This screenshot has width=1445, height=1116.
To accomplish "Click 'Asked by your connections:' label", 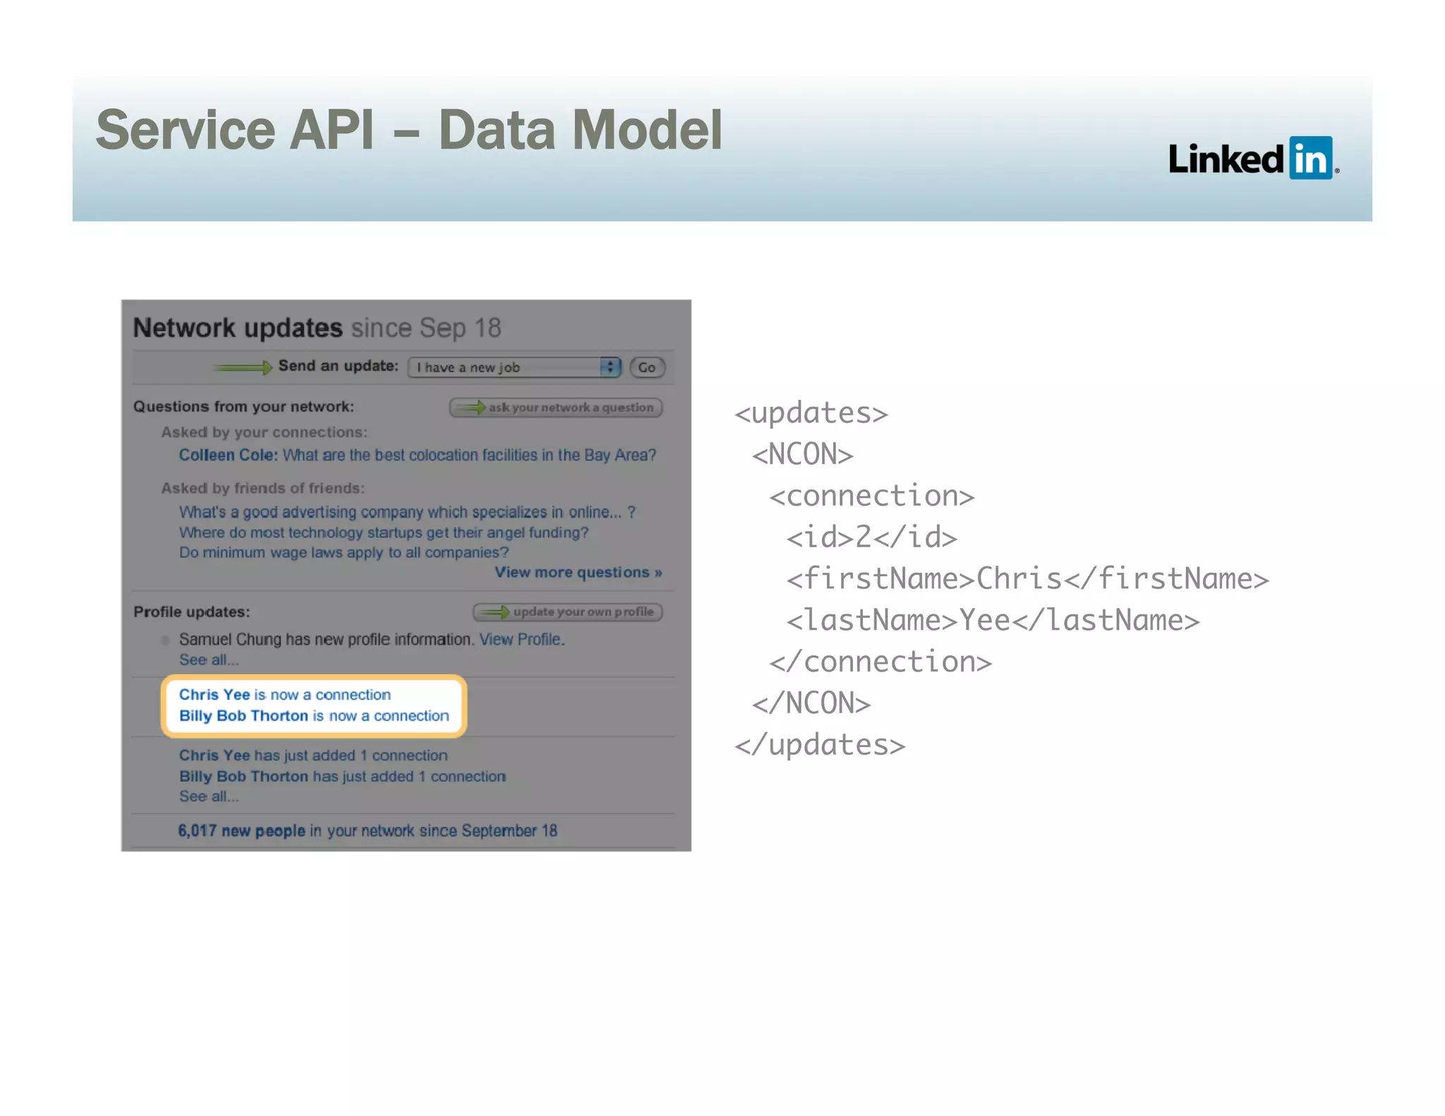I will tap(264, 432).
